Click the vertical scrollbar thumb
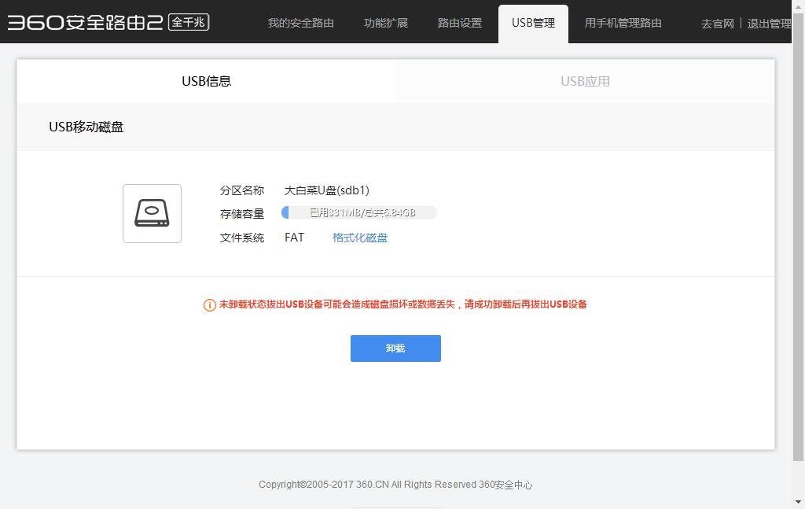The height and width of the screenshot is (509, 805). (x=799, y=236)
